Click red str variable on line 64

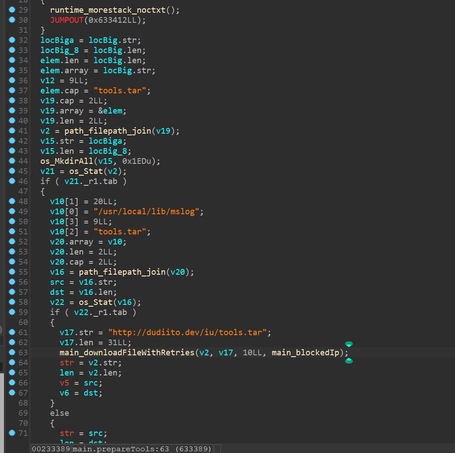point(67,363)
